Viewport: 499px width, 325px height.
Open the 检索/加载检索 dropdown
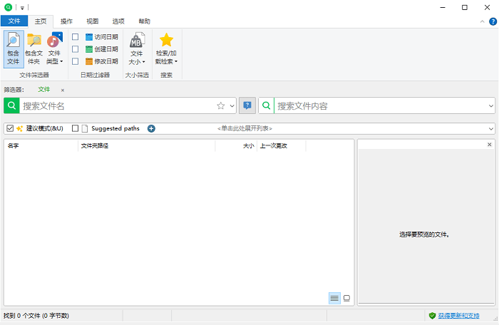[x=166, y=49]
